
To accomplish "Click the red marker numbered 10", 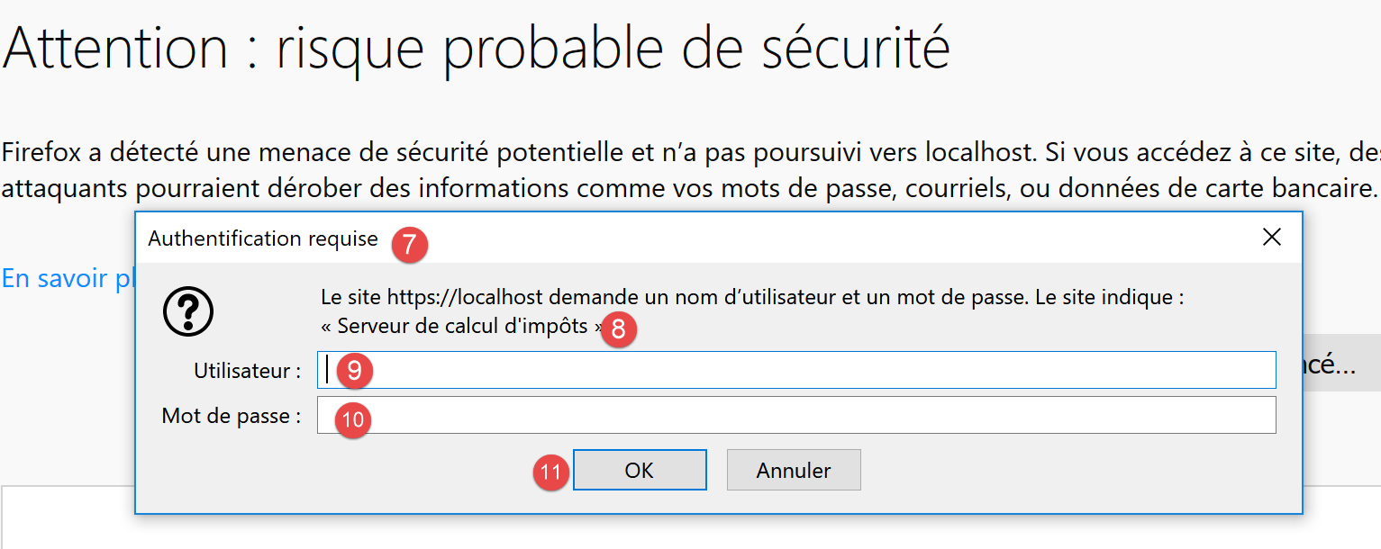I will [354, 419].
